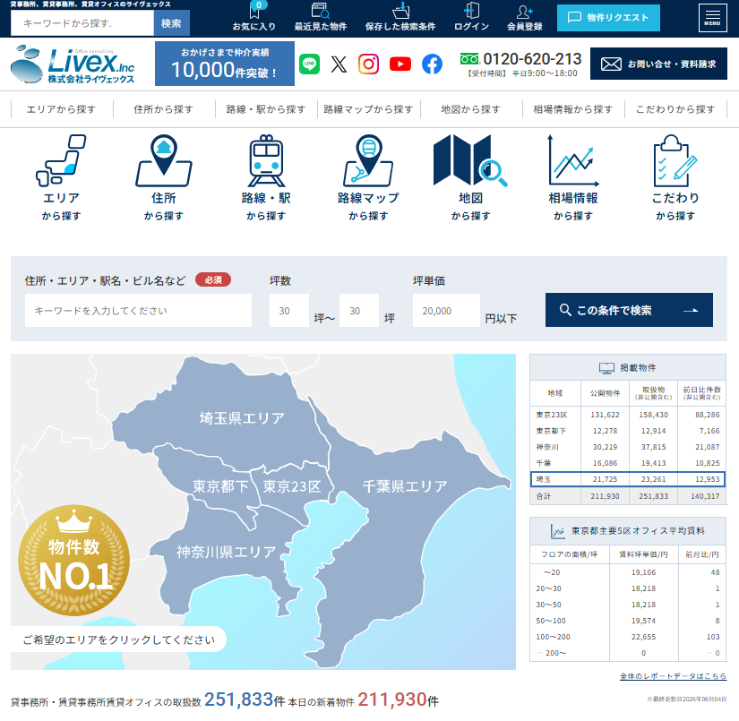Click the highlighted 埼玉 row in 掲載物件 table
This screenshot has height=721, width=739.
628,479
